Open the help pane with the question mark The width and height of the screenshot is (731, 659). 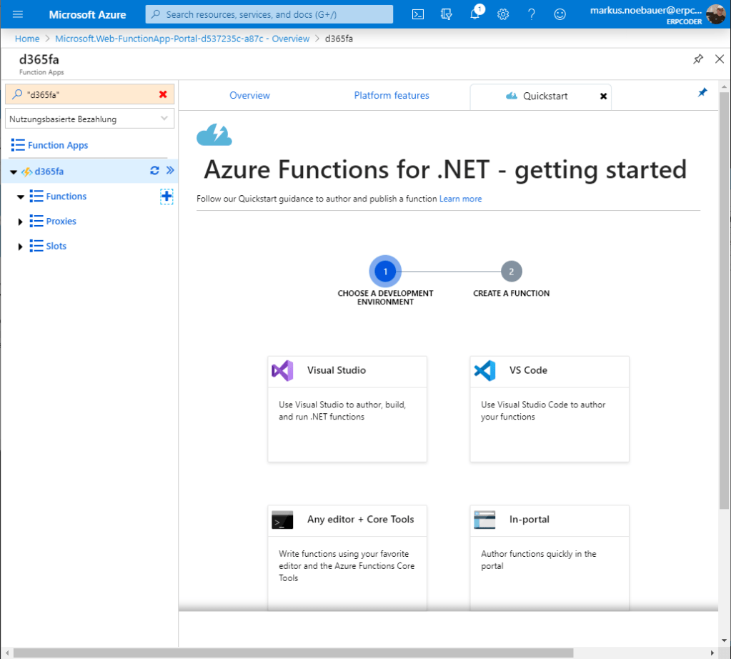531,14
